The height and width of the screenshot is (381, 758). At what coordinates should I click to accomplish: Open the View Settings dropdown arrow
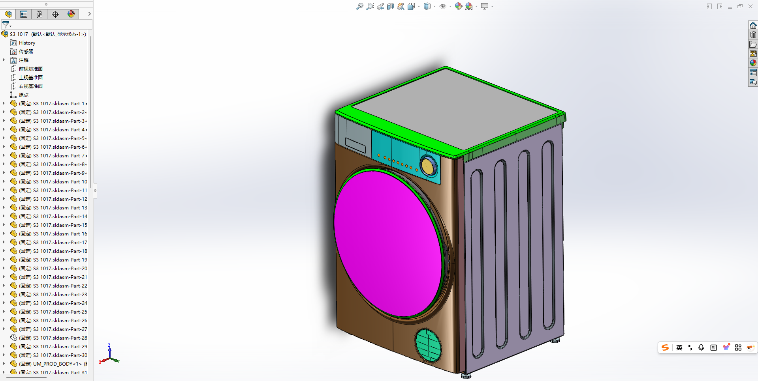492,7
